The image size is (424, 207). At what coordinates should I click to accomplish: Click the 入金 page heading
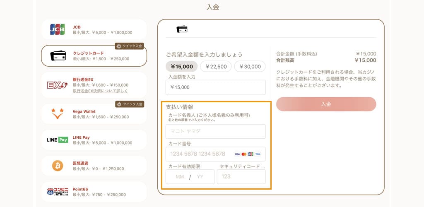tap(212, 7)
